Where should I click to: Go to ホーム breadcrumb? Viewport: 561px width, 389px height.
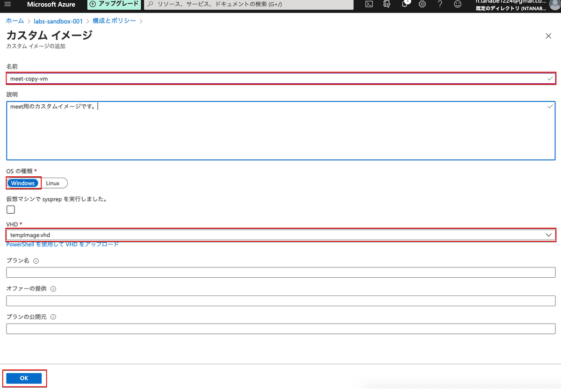(15, 21)
